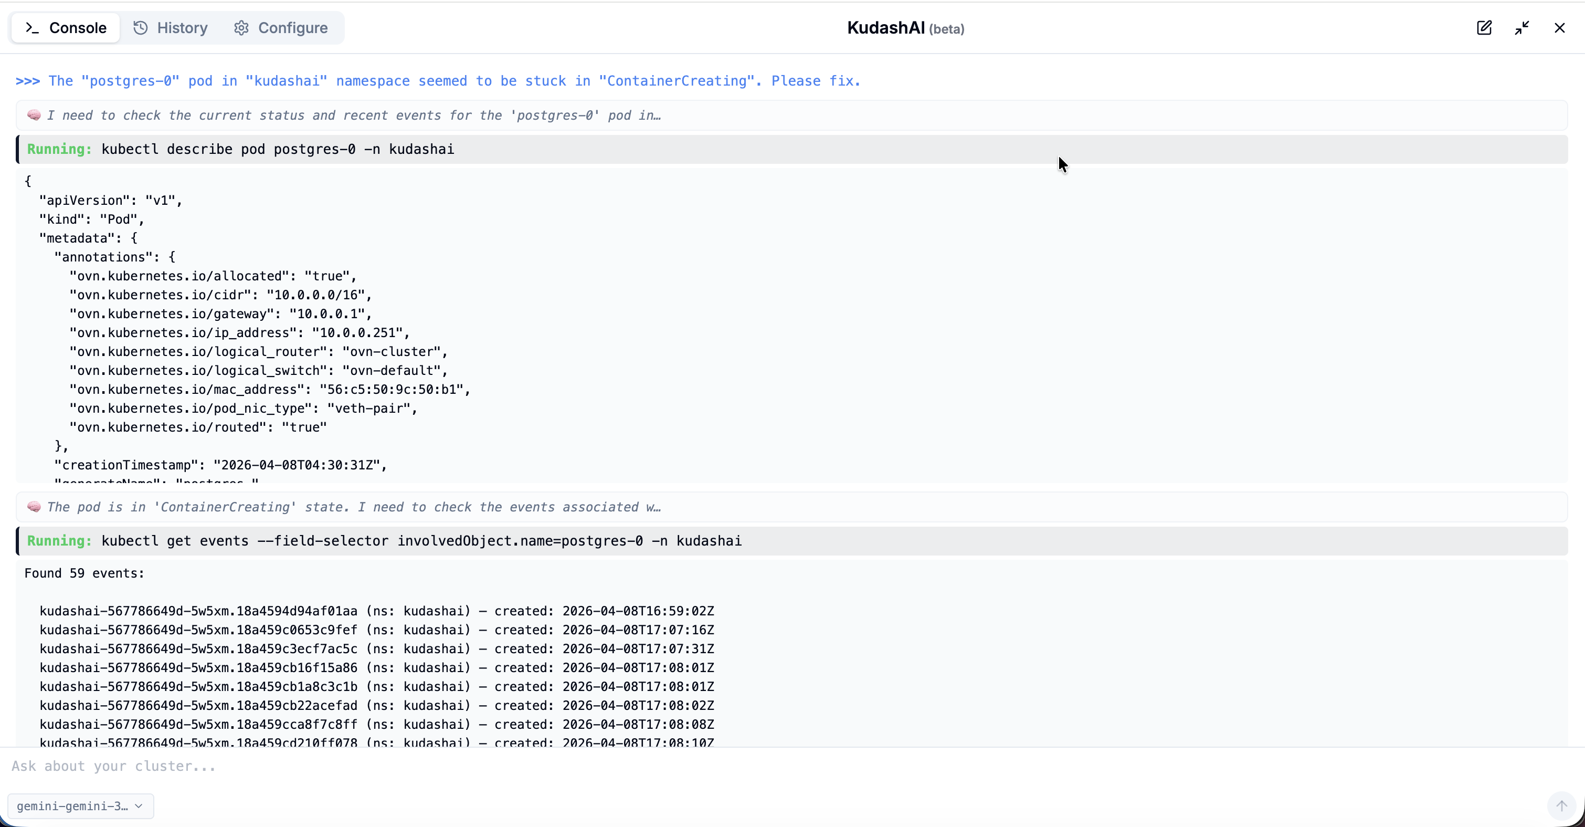
Task: Click event line ending 18a459cb1a8c3c1b
Action: point(376,687)
